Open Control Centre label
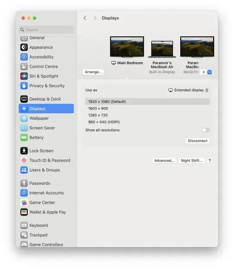Image resolution: width=234 pixels, height=268 pixels. 44,67
